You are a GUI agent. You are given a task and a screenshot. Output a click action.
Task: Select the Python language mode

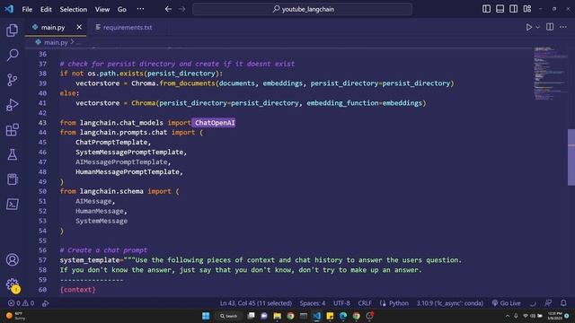click(399, 303)
